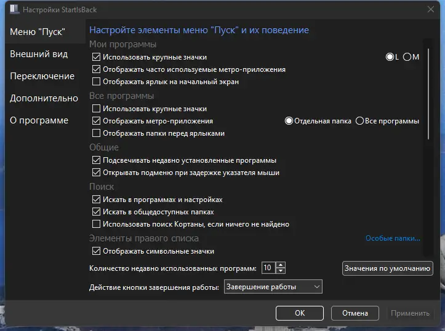Open the Особые папки link

pyautogui.click(x=393, y=238)
